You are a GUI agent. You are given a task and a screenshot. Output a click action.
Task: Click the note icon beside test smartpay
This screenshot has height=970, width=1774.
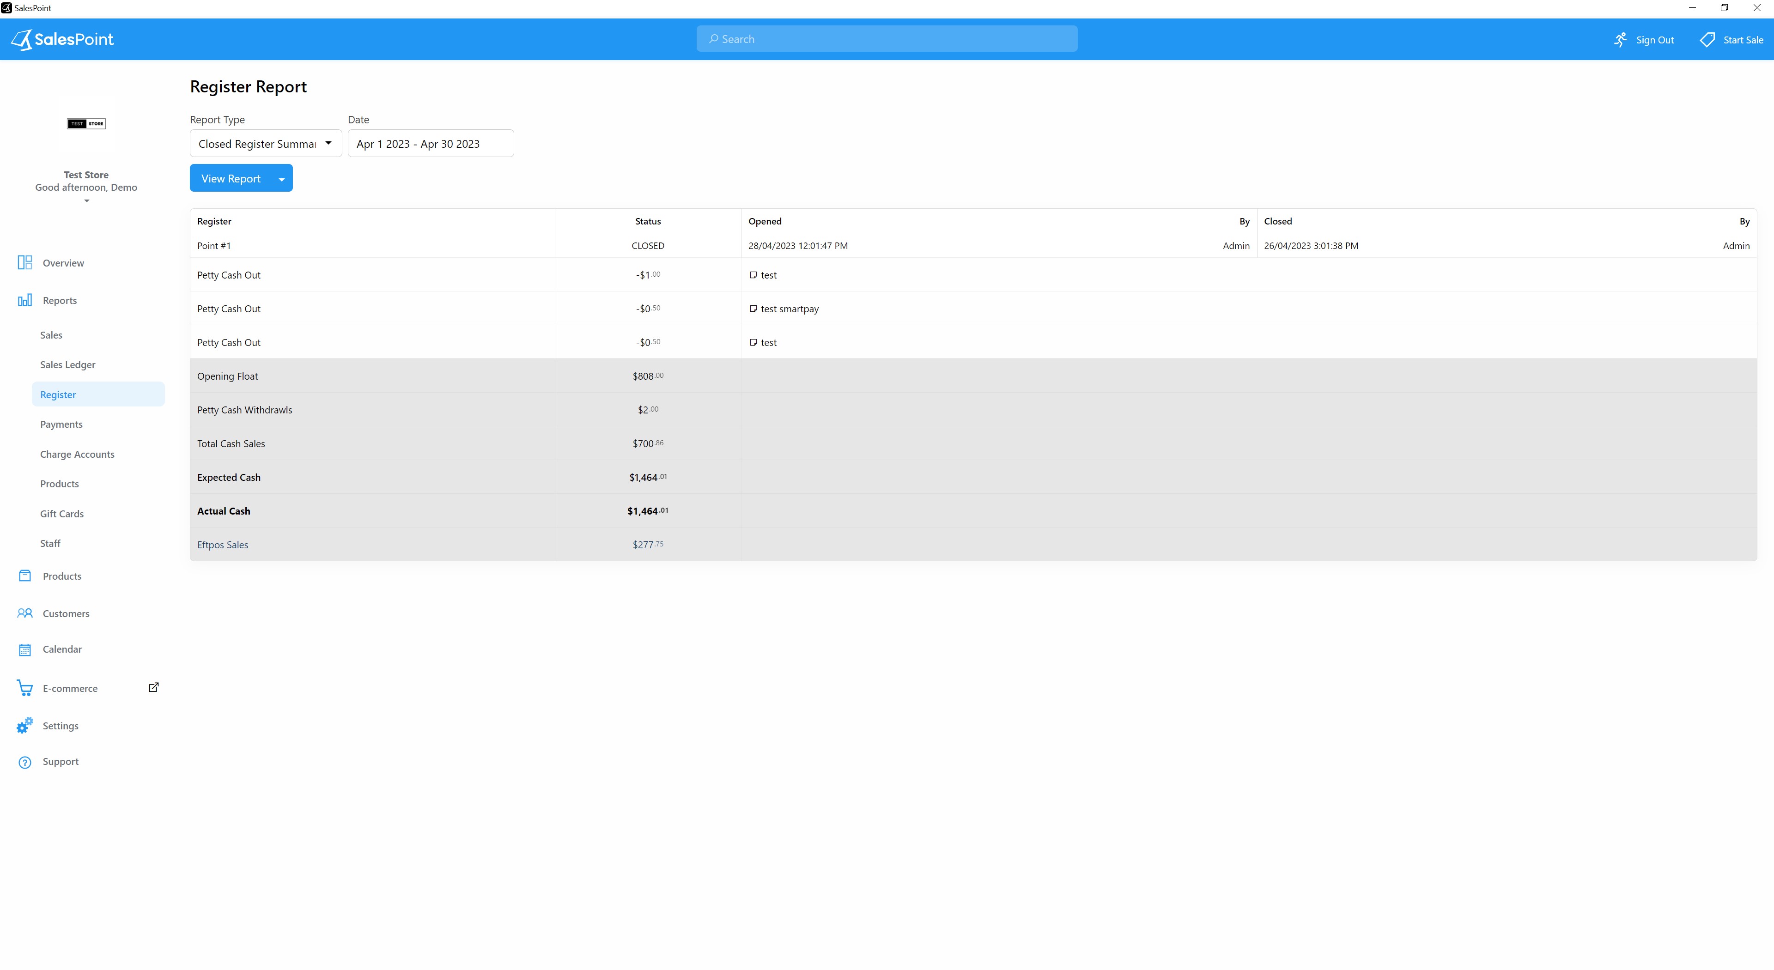(x=753, y=309)
